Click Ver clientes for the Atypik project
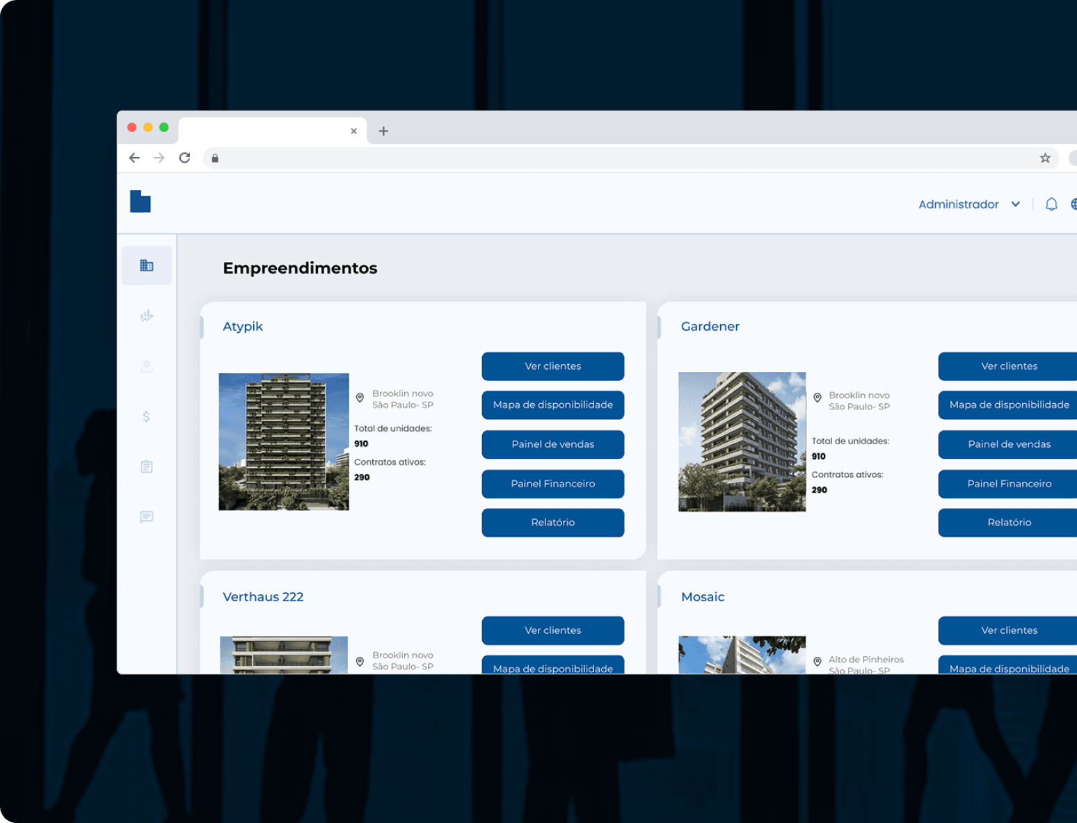This screenshot has height=823, width=1077. pos(552,366)
